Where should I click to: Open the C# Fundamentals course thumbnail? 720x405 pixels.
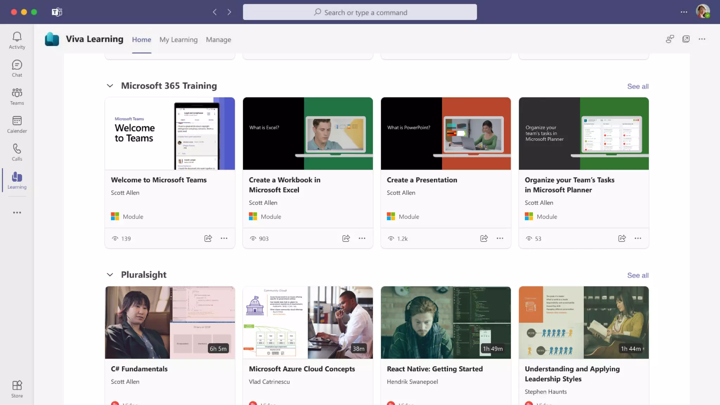(170, 322)
